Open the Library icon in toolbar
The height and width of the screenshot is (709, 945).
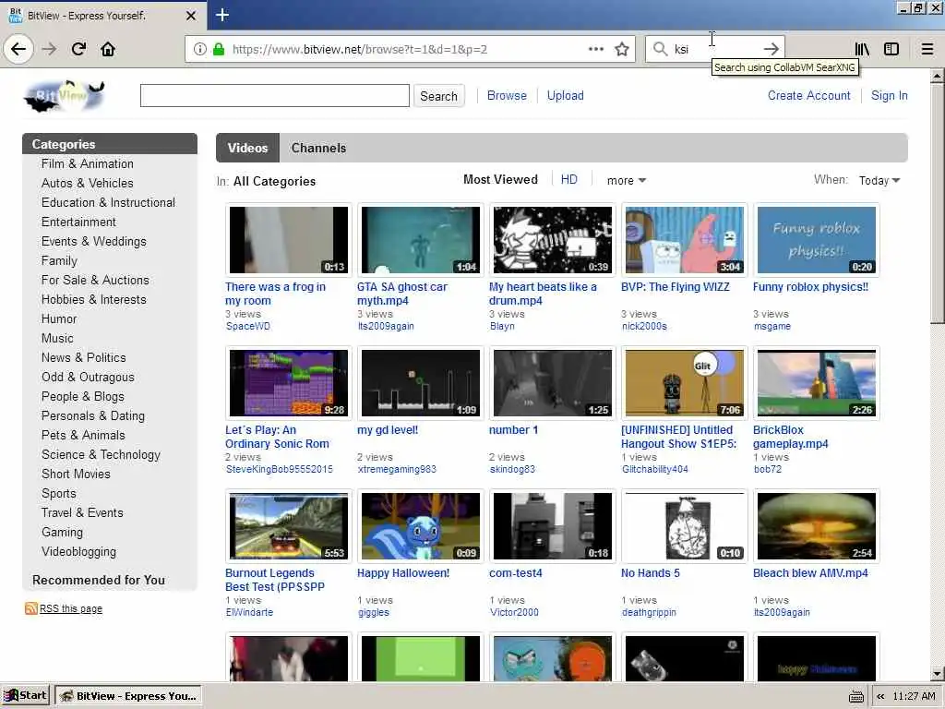pyautogui.click(x=862, y=49)
